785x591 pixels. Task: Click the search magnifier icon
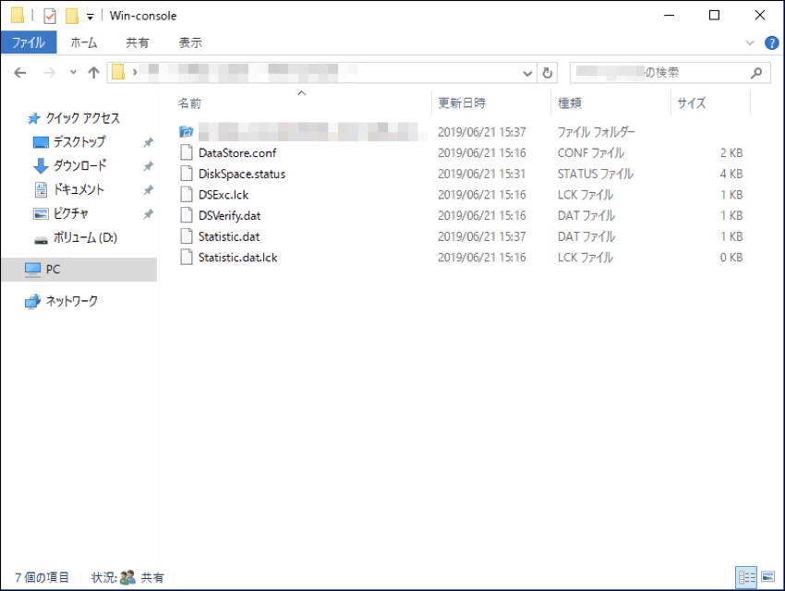pos(756,73)
